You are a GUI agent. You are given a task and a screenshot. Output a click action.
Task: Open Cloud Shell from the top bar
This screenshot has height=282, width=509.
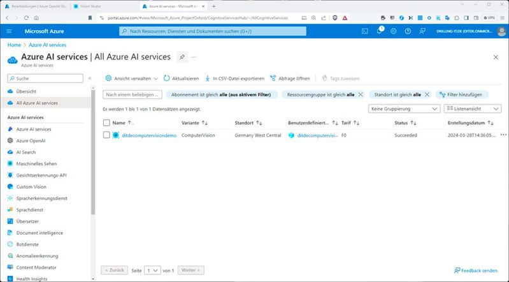(x=365, y=31)
